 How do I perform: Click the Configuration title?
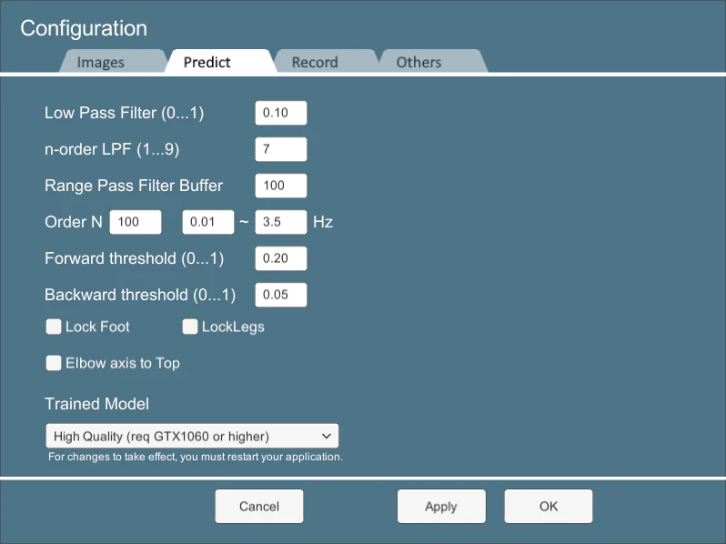(84, 28)
